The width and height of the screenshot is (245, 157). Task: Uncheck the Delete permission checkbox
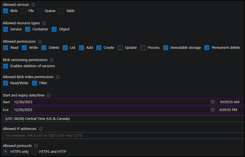[44, 48]
